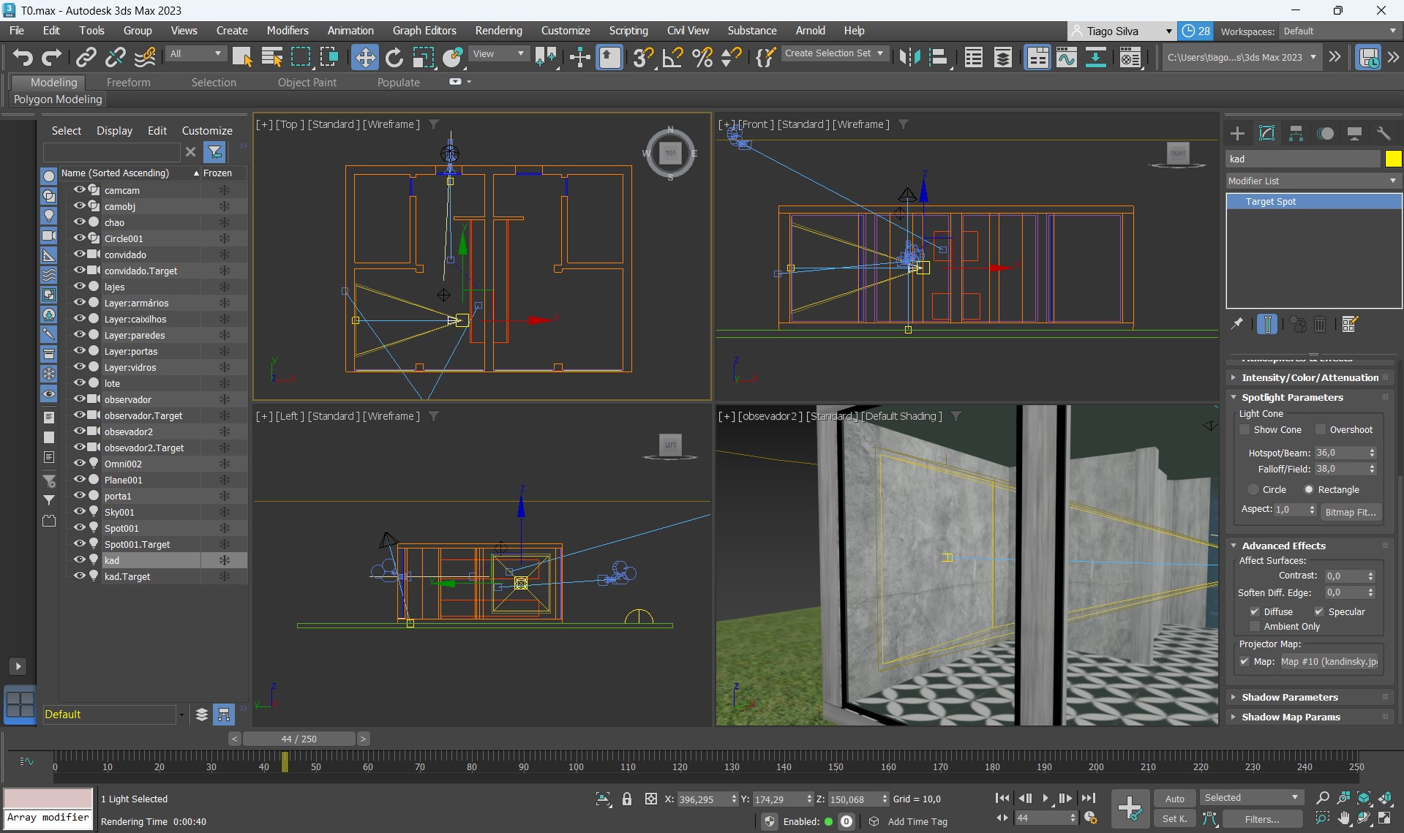Click the yellow object color swatch
Image resolution: width=1404 pixels, height=833 pixels.
point(1393,159)
